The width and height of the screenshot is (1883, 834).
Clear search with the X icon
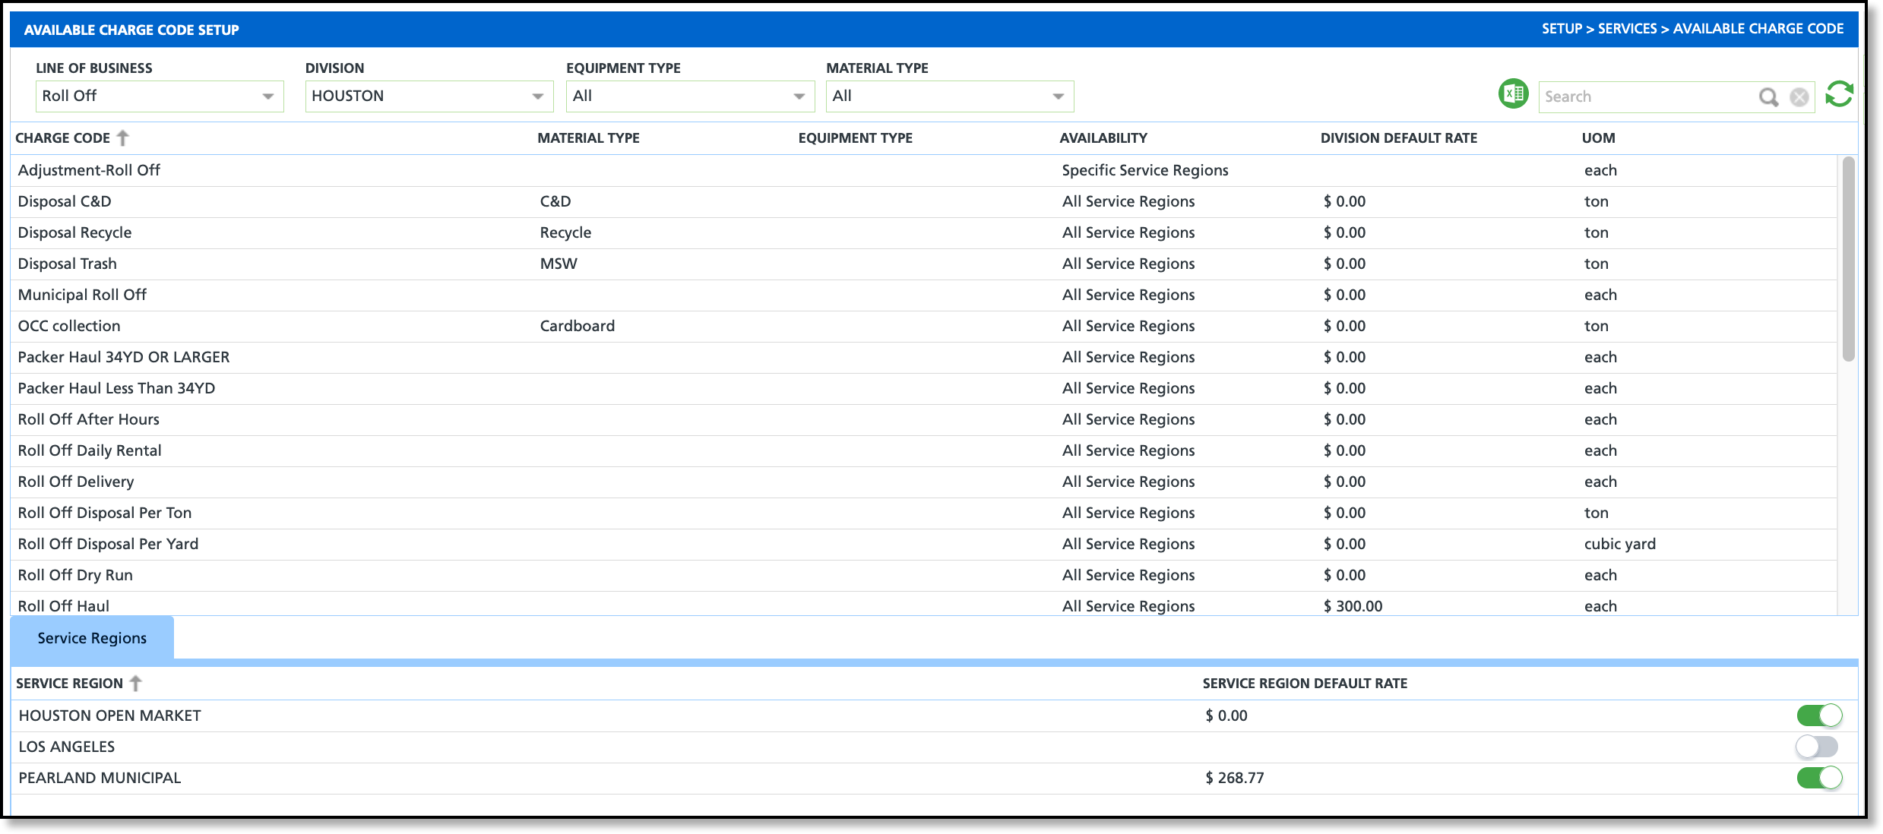1799,97
